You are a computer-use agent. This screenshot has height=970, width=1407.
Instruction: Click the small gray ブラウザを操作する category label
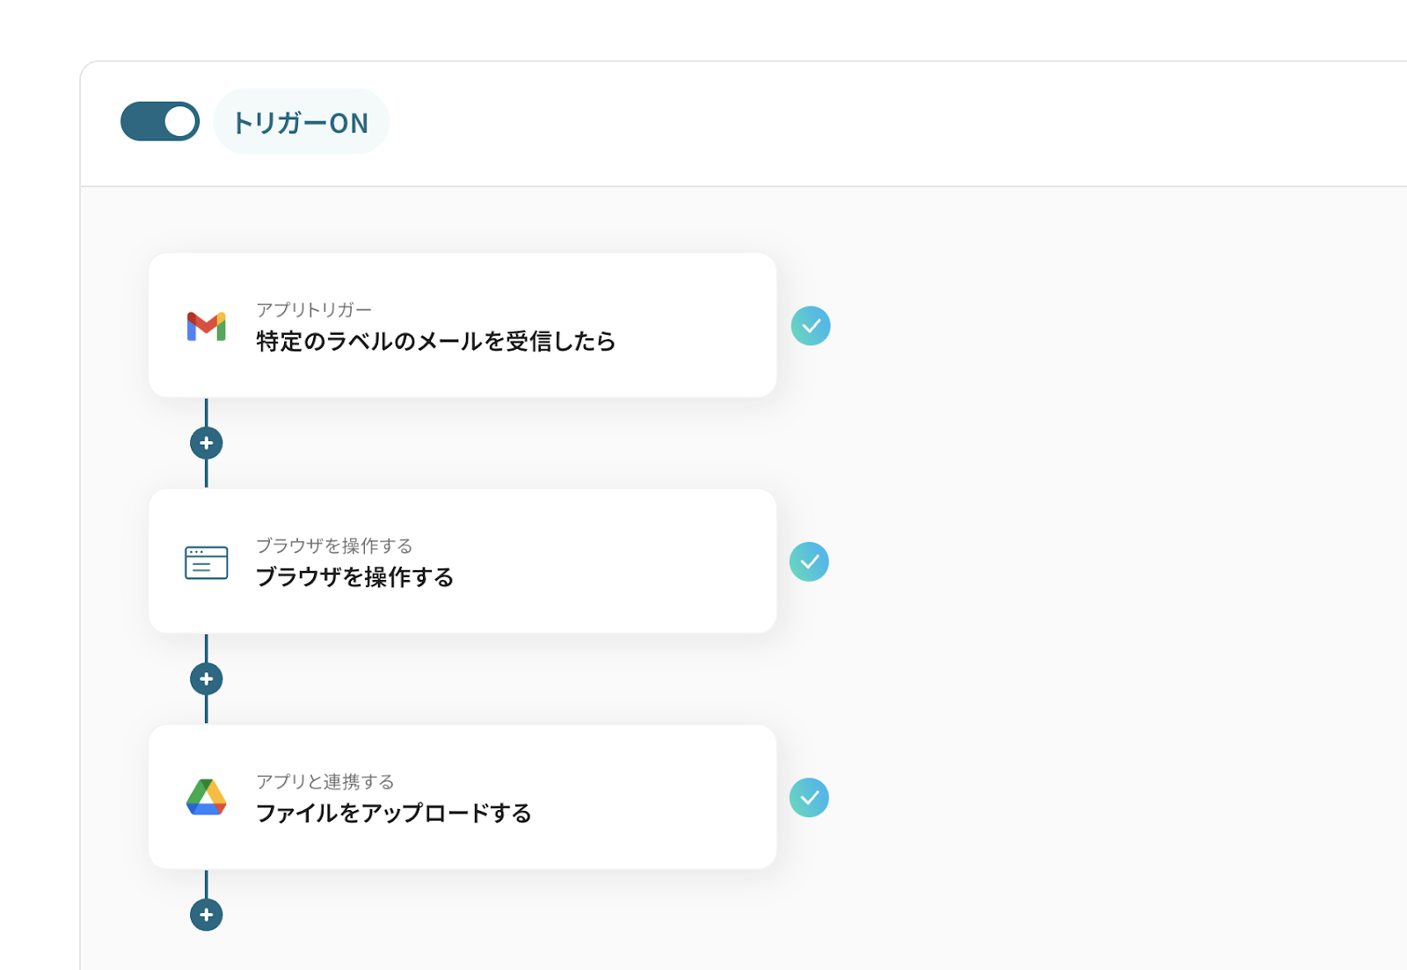click(x=334, y=546)
